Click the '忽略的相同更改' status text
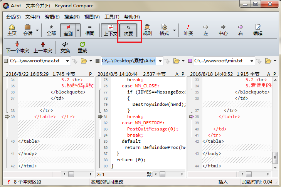The width and height of the screenshot is (281, 187). (107, 182)
